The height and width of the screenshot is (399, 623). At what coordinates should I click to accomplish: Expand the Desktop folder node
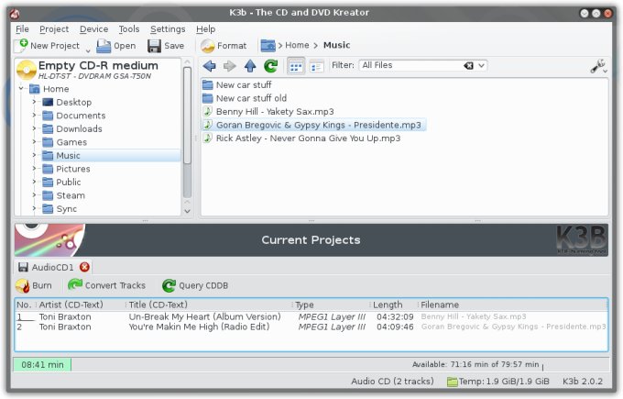coord(34,102)
